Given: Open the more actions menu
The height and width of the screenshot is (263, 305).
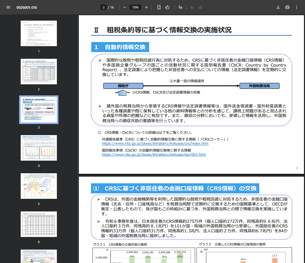Looking at the screenshot, I should pyautogui.click(x=297, y=7).
